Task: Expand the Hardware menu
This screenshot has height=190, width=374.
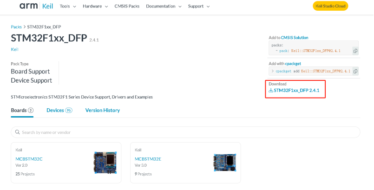Action: click(x=95, y=6)
